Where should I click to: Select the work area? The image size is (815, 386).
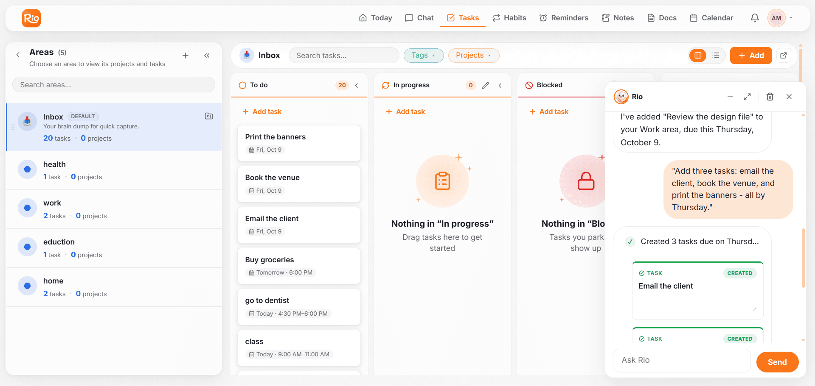114,209
